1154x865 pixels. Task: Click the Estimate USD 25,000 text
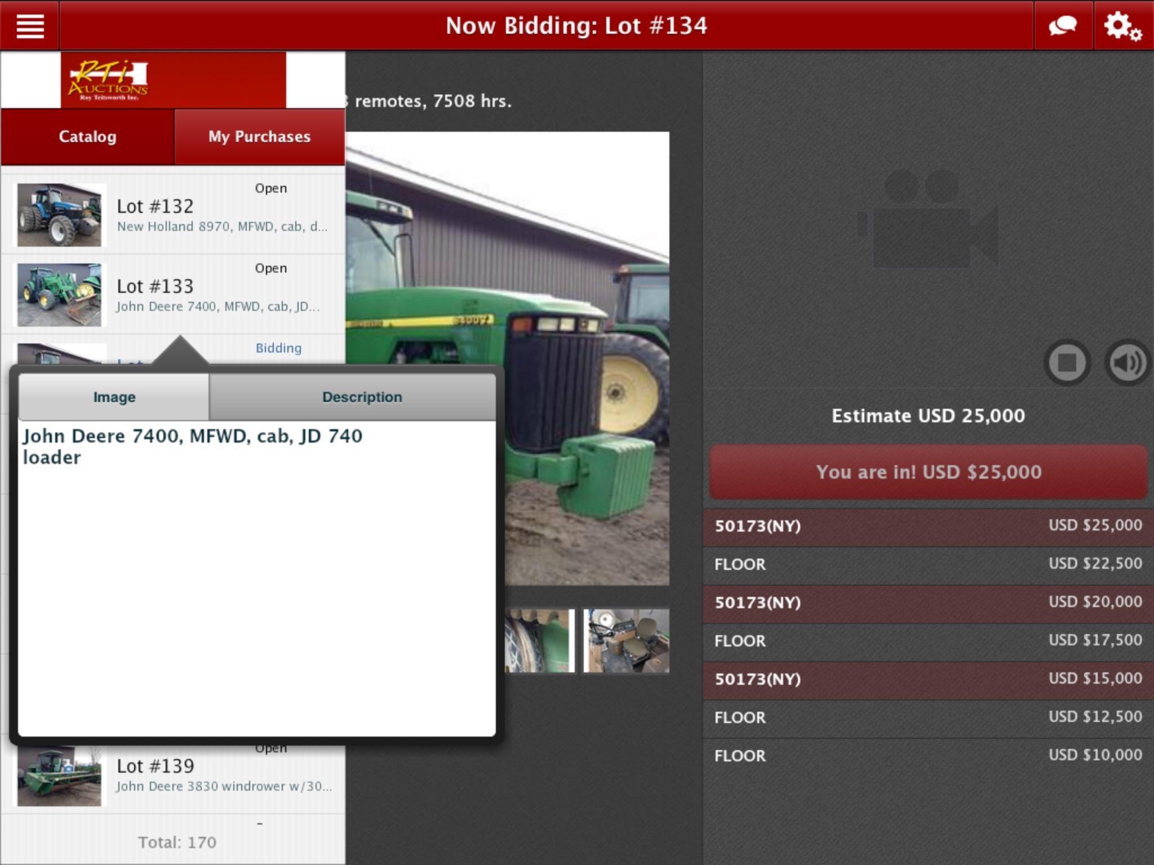tap(928, 416)
